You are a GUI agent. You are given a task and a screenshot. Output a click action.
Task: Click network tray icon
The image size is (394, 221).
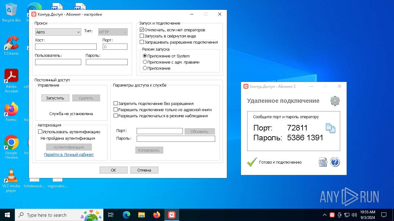point(347,215)
